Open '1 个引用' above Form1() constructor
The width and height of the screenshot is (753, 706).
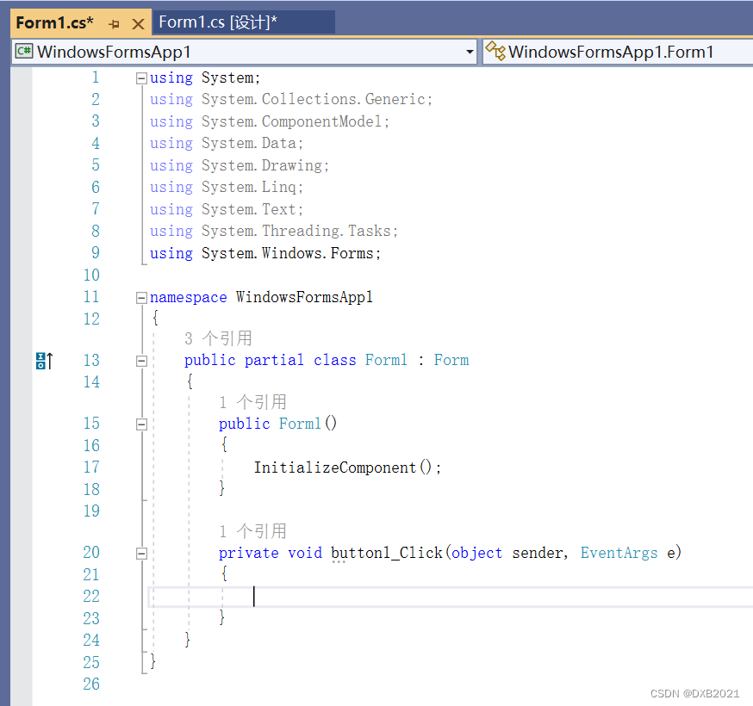252,402
